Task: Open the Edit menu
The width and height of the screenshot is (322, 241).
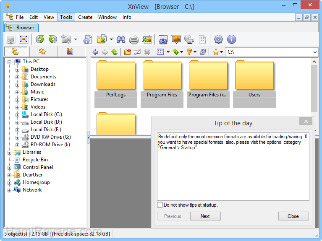Action: click(x=34, y=17)
